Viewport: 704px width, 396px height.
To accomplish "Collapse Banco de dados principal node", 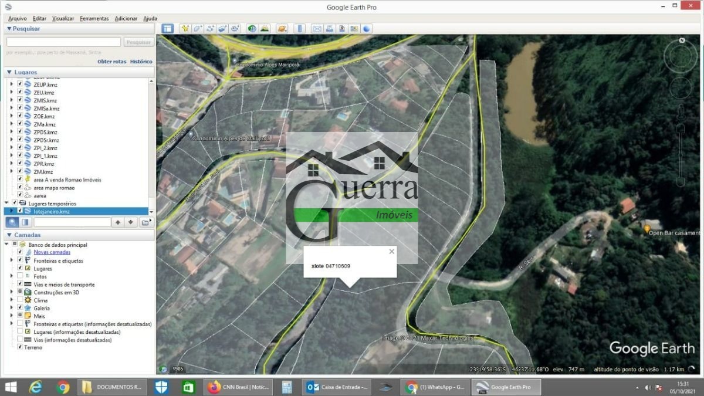I will click(x=7, y=245).
